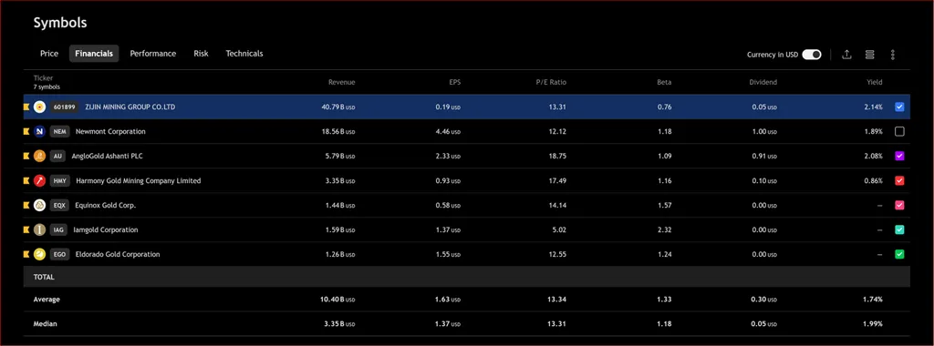Toggle the Currency in USD switch
The height and width of the screenshot is (346, 934).
[x=811, y=55]
